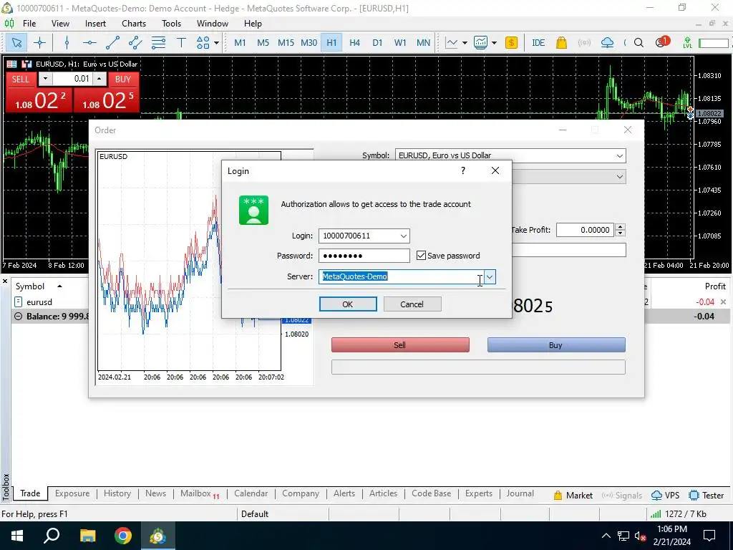Select the crosshair tool

[40, 43]
